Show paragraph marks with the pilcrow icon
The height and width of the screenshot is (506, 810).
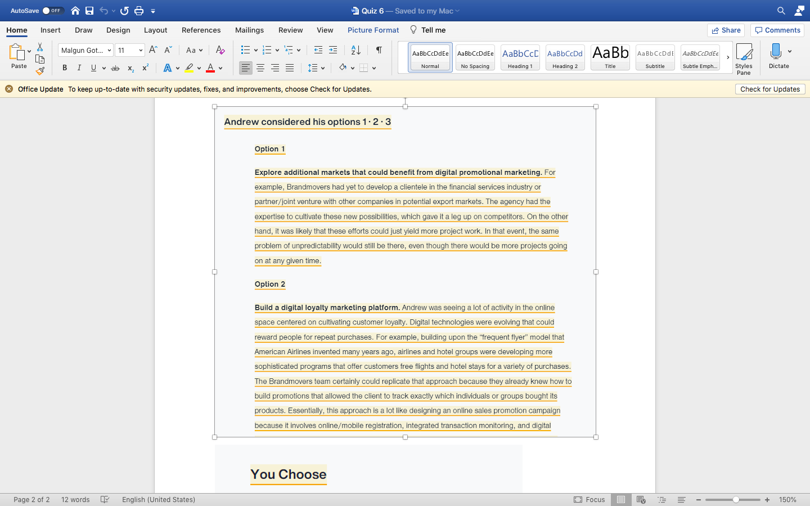click(x=379, y=50)
